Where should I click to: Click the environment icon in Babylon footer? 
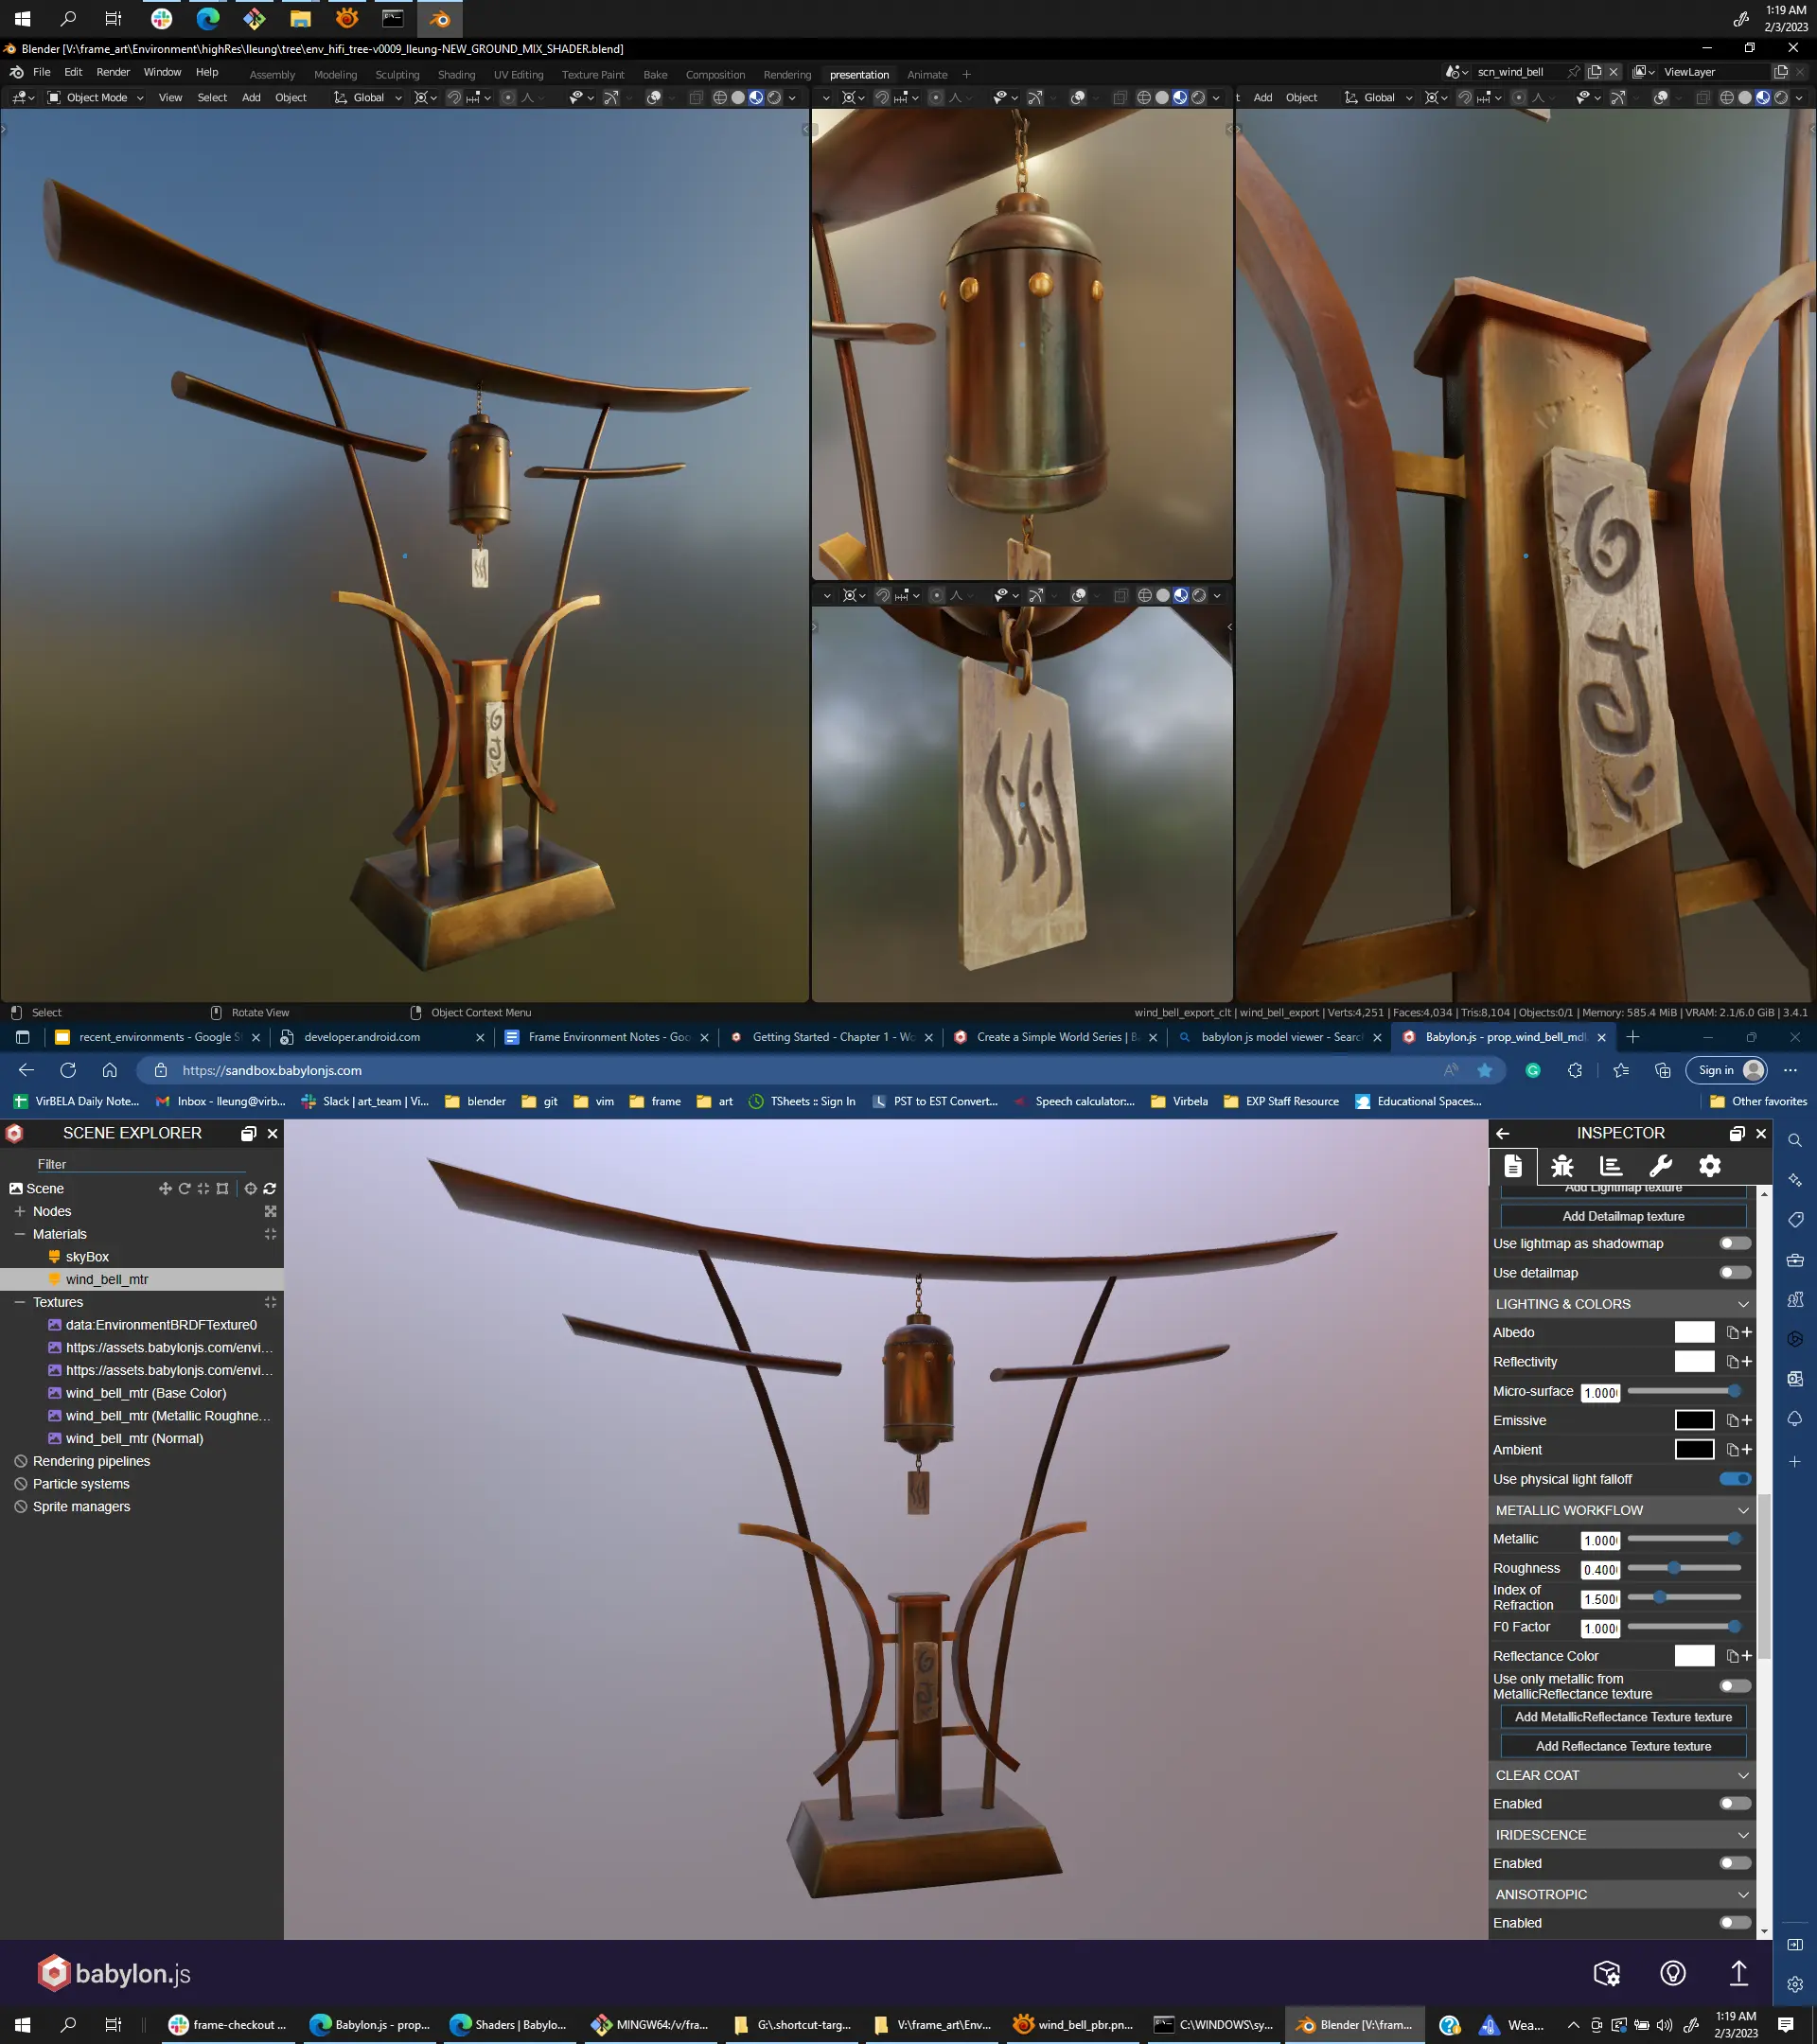pyautogui.click(x=1672, y=1973)
